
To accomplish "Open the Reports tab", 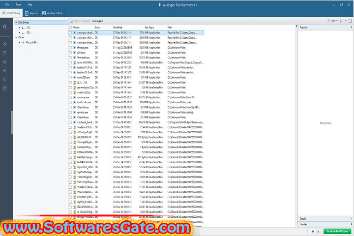I will click(31, 13).
